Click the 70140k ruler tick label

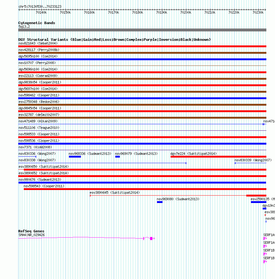[x=41, y=12]
